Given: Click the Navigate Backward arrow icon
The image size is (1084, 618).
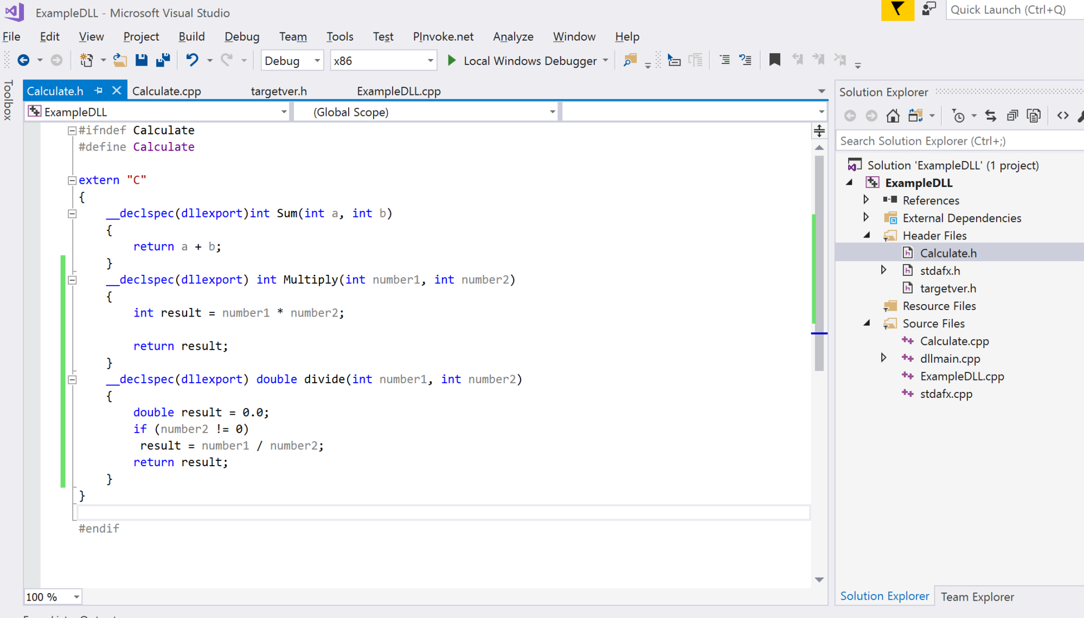Looking at the screenshot, I should coord(23,60).
